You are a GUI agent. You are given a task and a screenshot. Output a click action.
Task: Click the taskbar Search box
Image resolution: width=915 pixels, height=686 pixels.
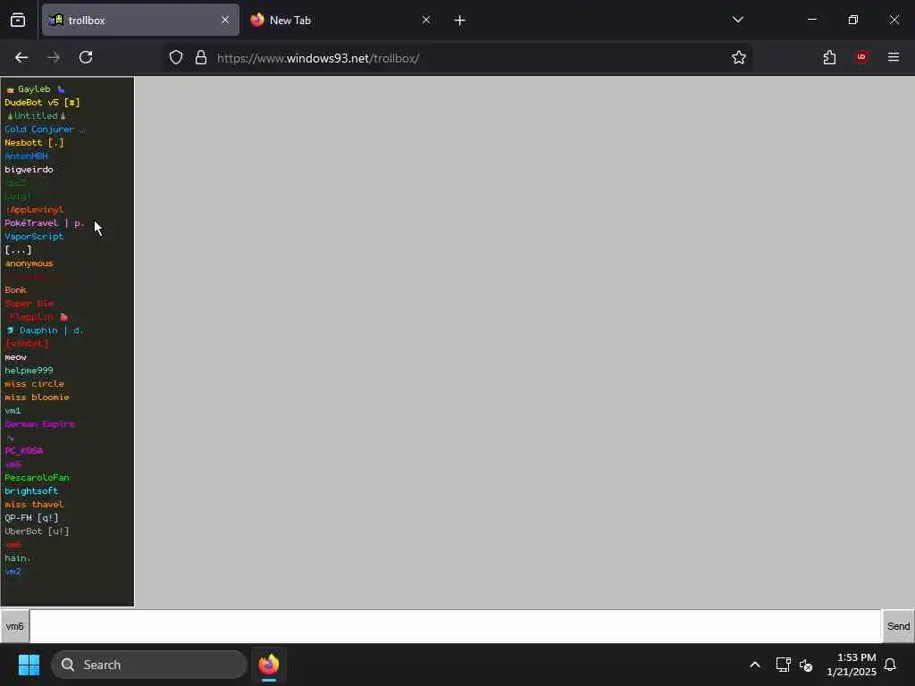(149, 665)
